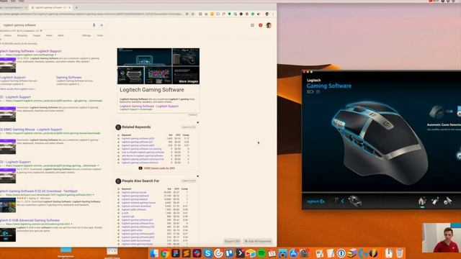The image size is (461, 259).
Task: Open Airmail from the Dock
Action: click(x=251, y=253)
